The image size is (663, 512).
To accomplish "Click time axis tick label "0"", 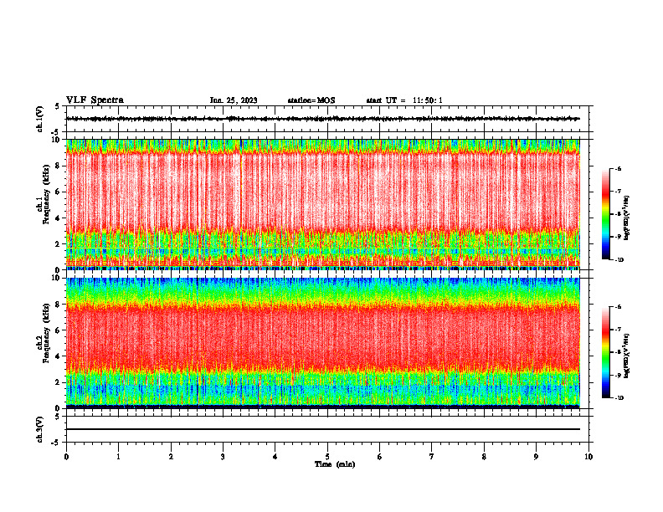I will (x=66, y=457).
